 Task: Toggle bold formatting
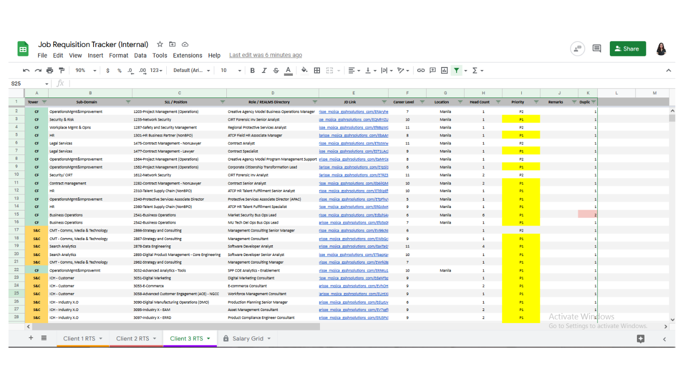click(x=252, y=70)
